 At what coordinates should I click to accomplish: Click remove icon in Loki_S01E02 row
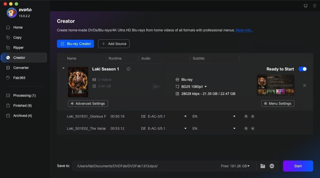point(253,128)
